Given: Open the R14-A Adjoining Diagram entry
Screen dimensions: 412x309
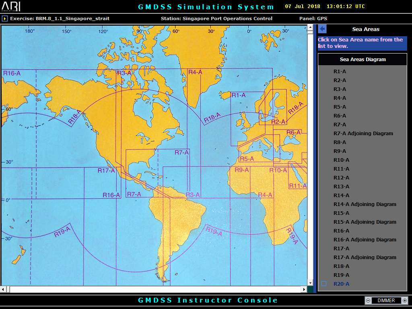Looking at the screenshot, I should (x=365, y=204).
